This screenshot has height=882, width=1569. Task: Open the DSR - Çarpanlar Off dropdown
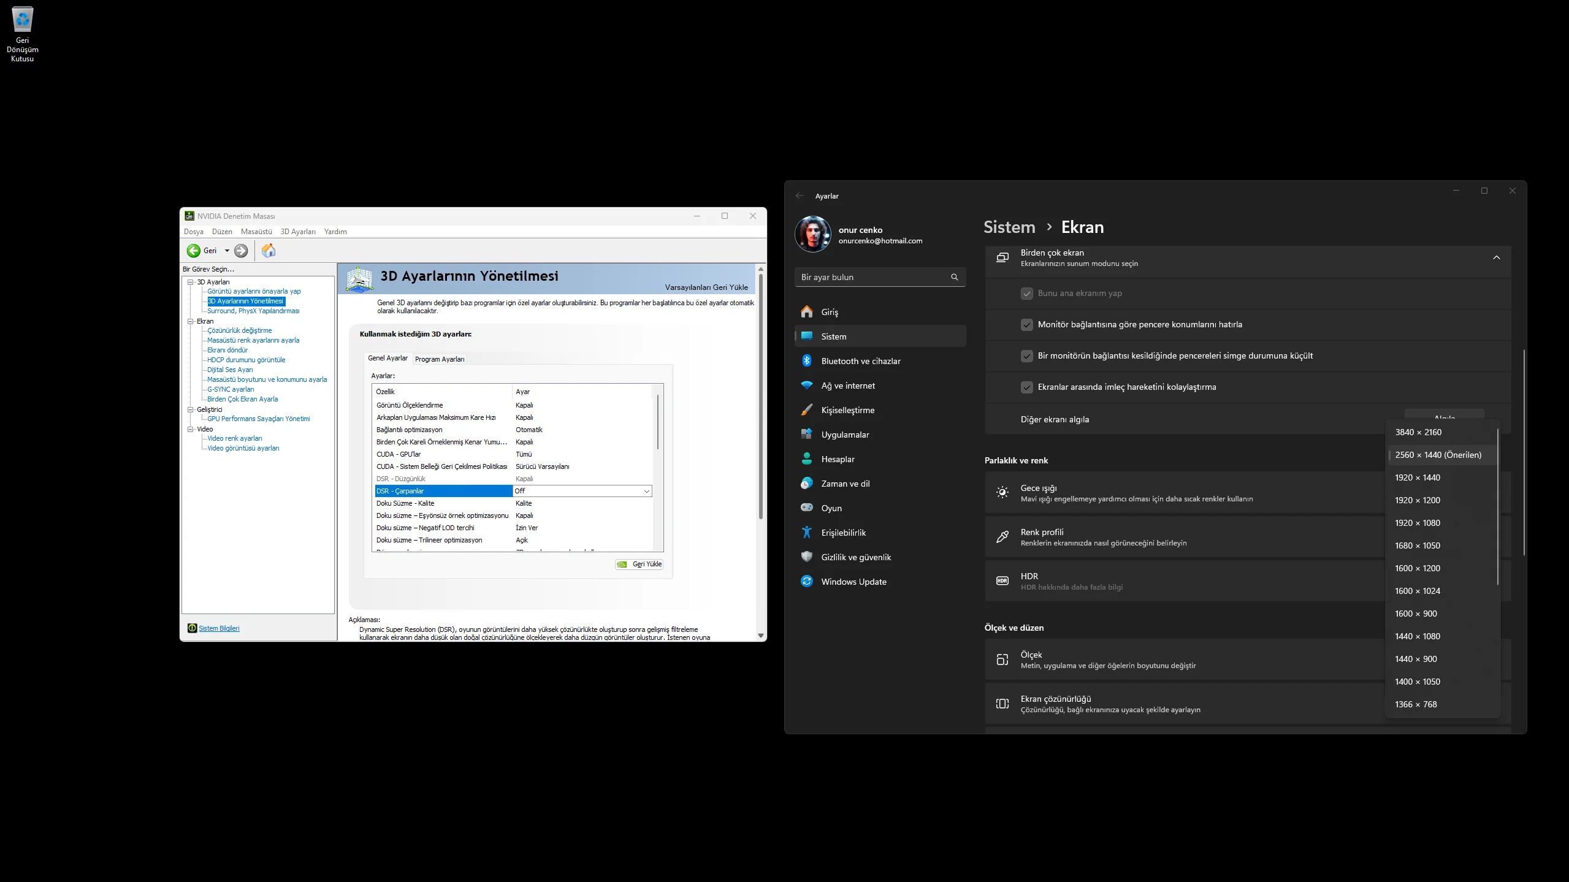coord(646,491)
